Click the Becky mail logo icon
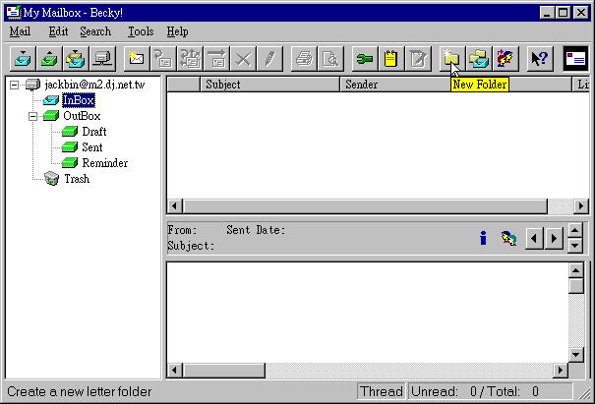The image size is (595, 404). pyautogui.click(x=575, y=59)
